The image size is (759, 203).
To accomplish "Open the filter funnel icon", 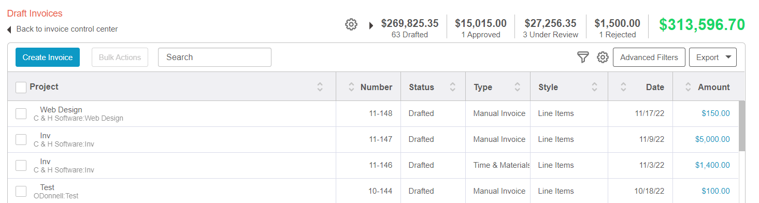I will pyautogui.click(x=583, y=57).
